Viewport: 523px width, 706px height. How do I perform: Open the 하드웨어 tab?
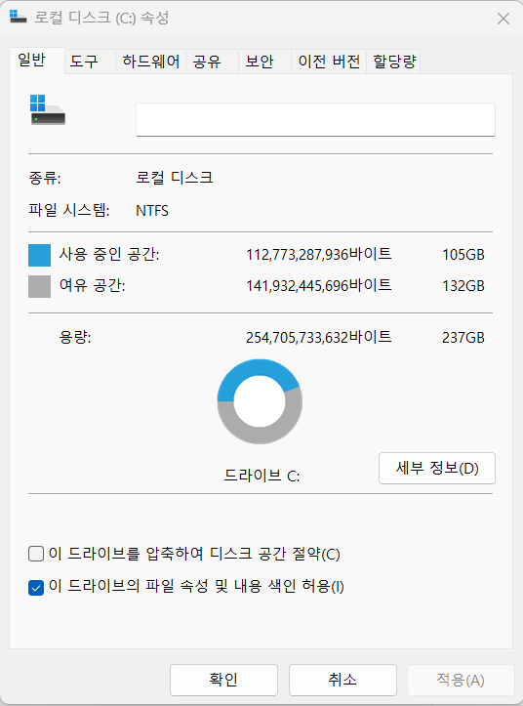click(x=151, y=62)
